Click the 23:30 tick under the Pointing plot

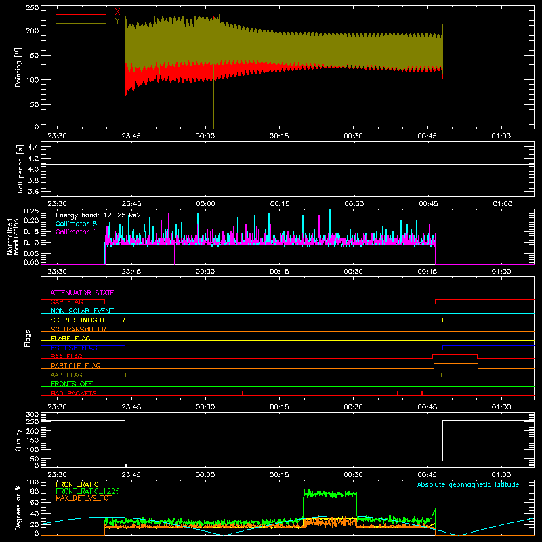tap(57, 136)
